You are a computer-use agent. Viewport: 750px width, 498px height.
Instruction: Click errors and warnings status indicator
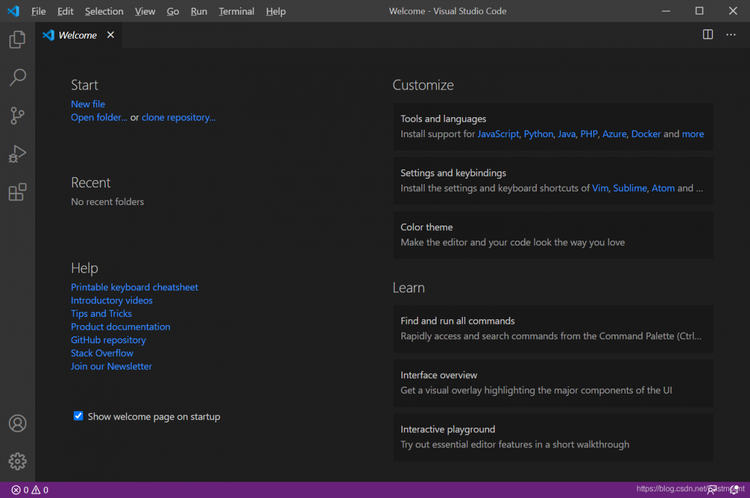tap(30, 490)
